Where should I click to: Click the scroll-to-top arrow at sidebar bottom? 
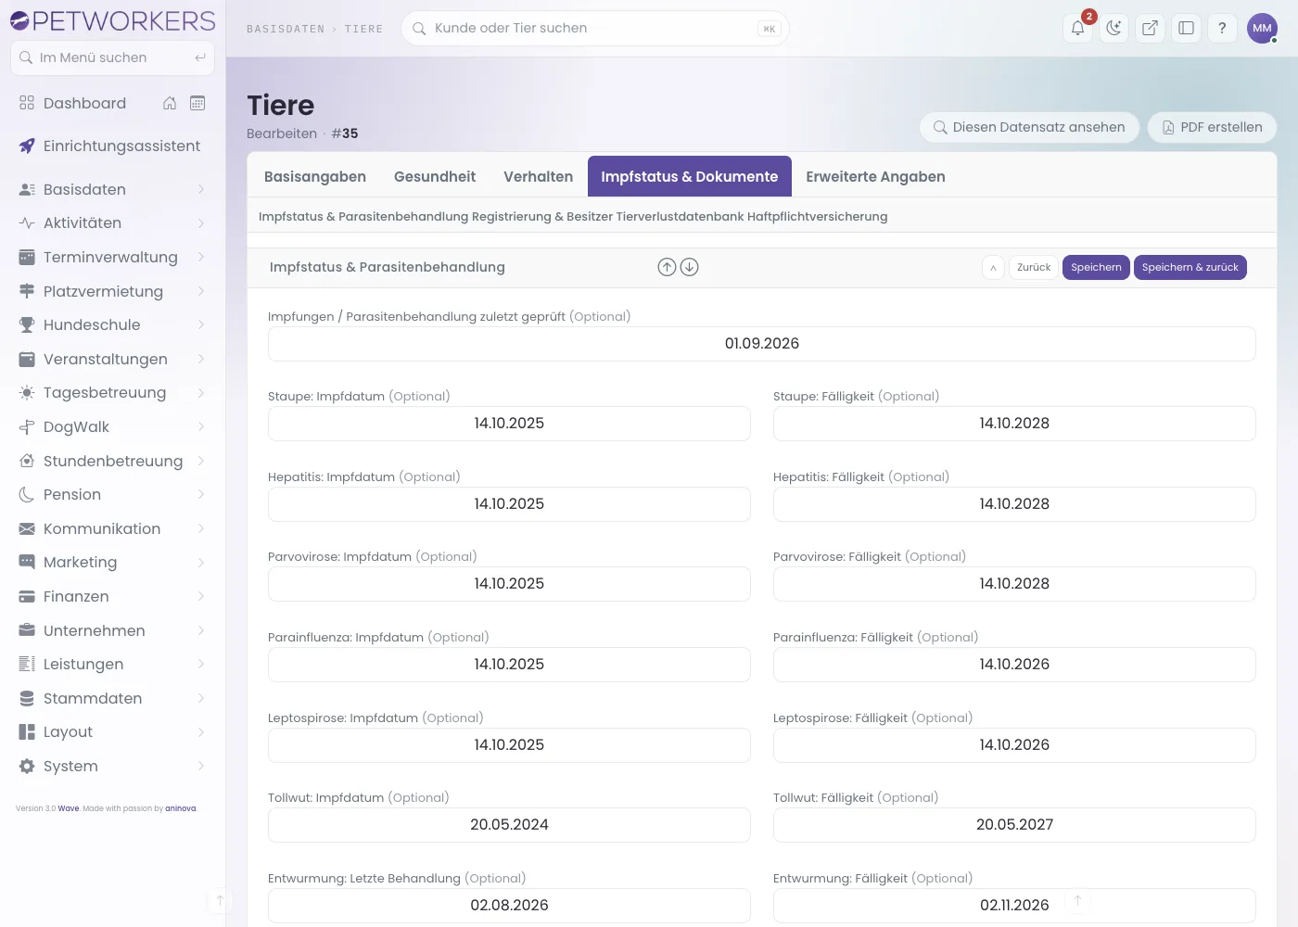tap(220, 900)
